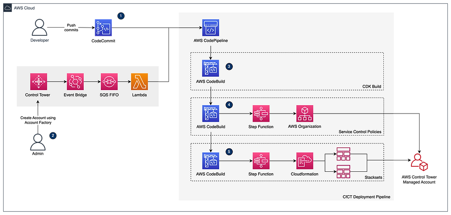
Task: Select the lower stackset grid icon
Action: tap(343, 172)
